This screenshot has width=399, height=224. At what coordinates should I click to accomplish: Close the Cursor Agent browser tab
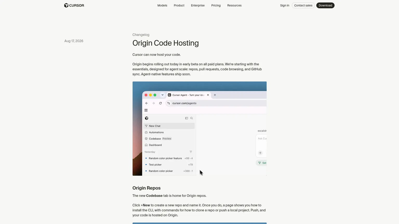click(x=208, y=95)
